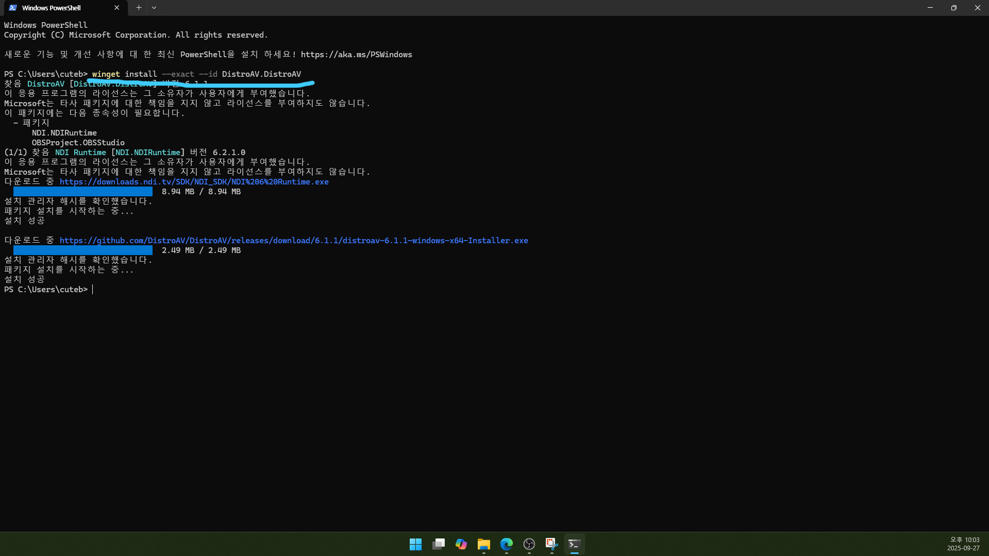The width and height of the screenshot is (989, 556).
Task: Click the aka.ms/PSWindows URL
Action: pyautogui.click(x=356, y=55)
